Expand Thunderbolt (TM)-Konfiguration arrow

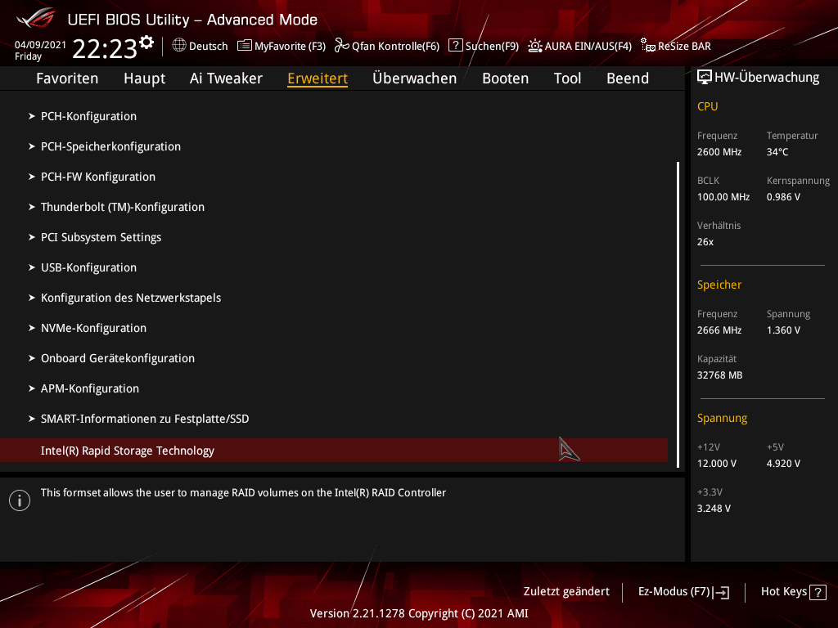click(32, 207)
